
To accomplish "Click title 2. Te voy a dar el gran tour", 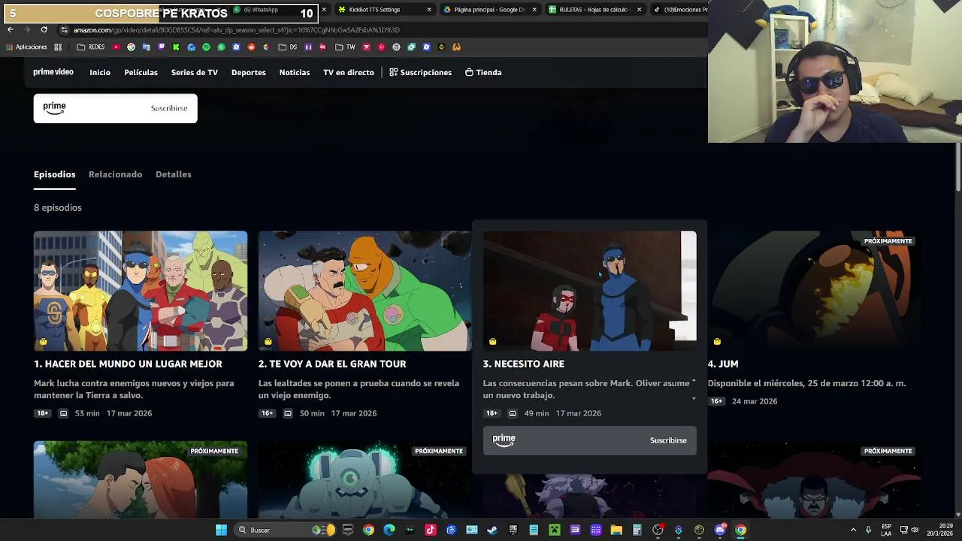I will tap(332, 364).
